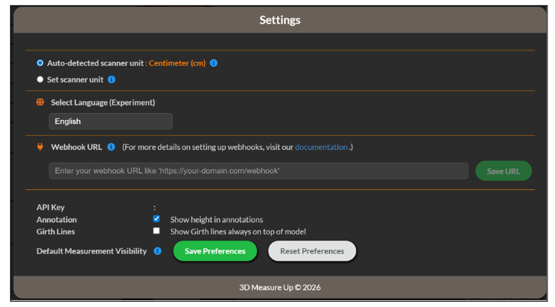Click info icon beside Auto-detected scanner unit
The width and height of the screenshot is (555, 307).
click(214, 63)
